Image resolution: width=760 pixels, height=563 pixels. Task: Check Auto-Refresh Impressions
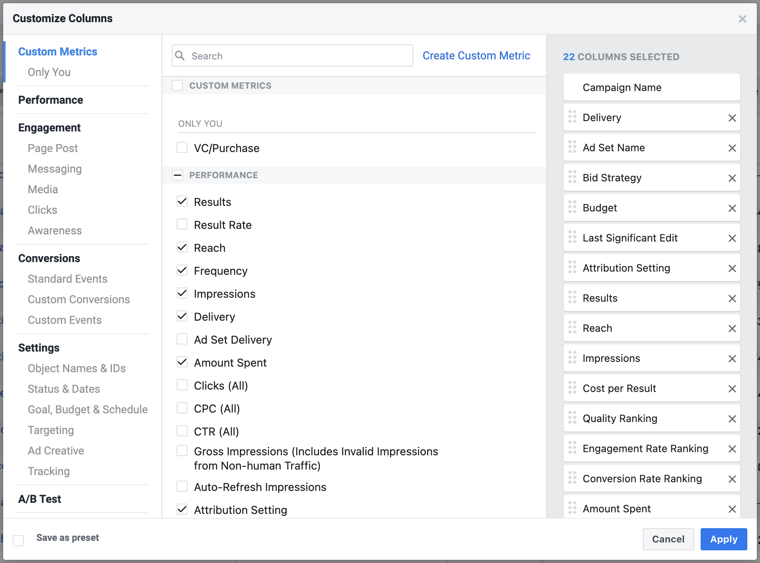point(182,486)
